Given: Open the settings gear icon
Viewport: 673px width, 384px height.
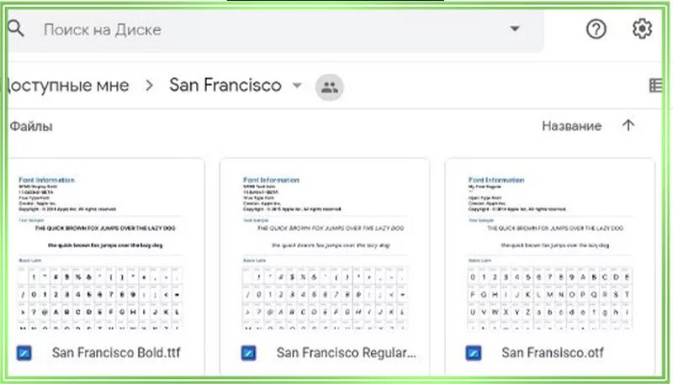Looking at the screenshot, I should pyautogui.click(x=642, y=29).
